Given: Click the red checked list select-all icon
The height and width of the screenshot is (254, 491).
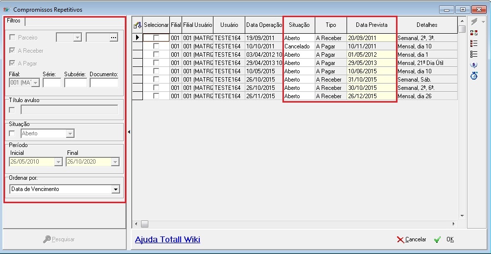Looking at the screenshot, I should point(473,43).
